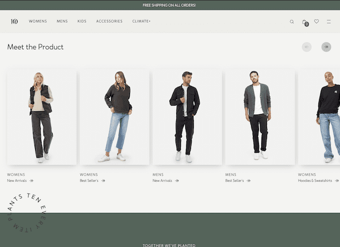
Task: Expand the Kids navigation menu
Action: (x=82, y=22)
